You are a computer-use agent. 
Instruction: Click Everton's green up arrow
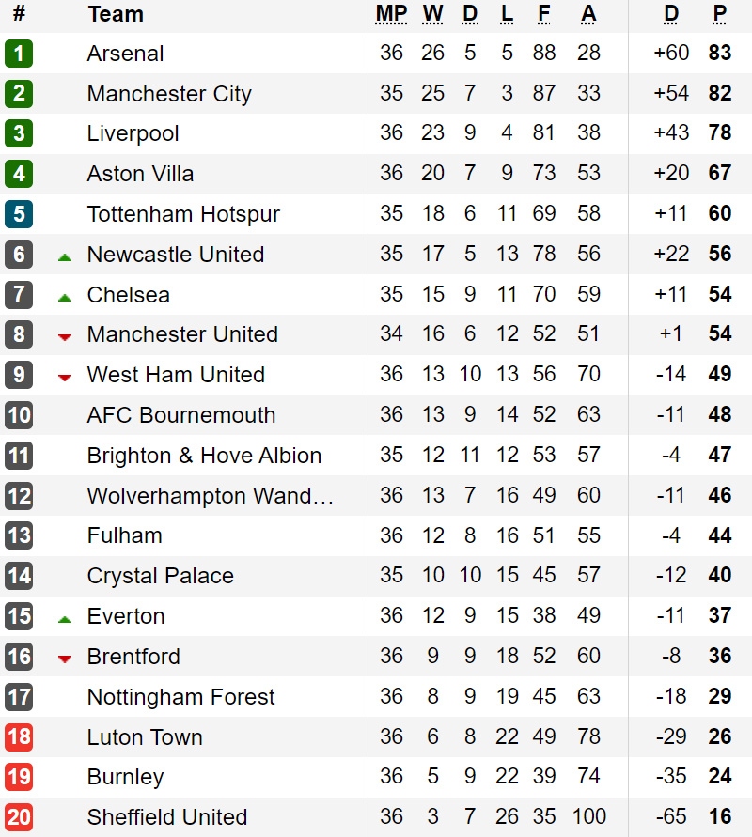tap(65, 620)
